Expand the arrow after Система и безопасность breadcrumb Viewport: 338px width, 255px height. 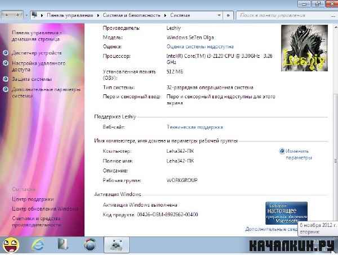point(165,15)
